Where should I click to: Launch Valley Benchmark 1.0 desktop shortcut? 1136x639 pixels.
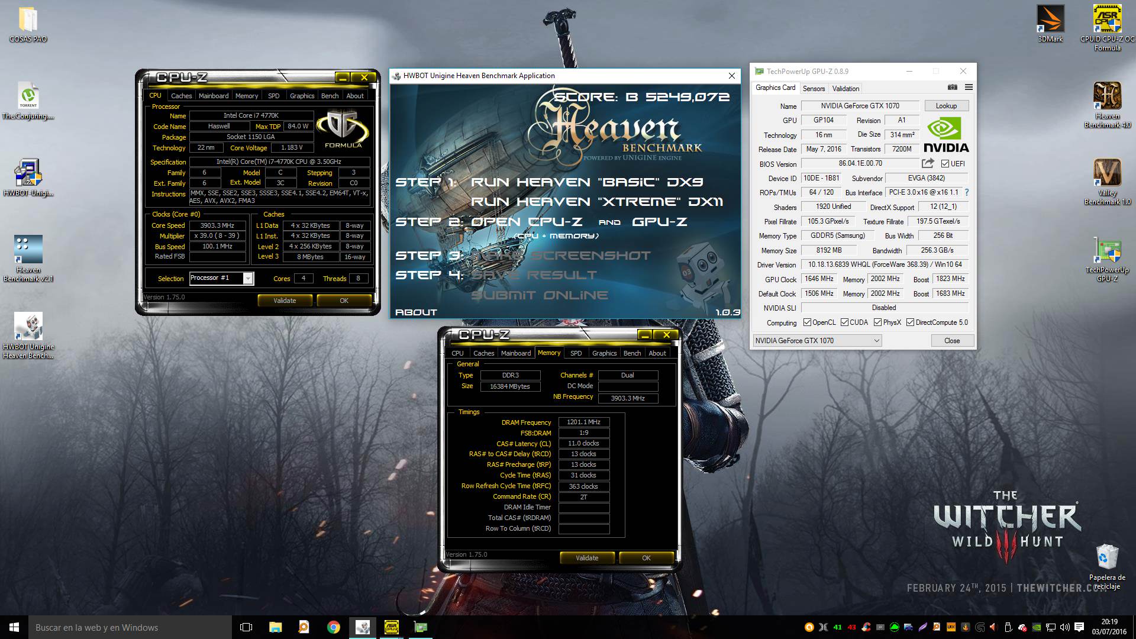tap(1107, 182)
